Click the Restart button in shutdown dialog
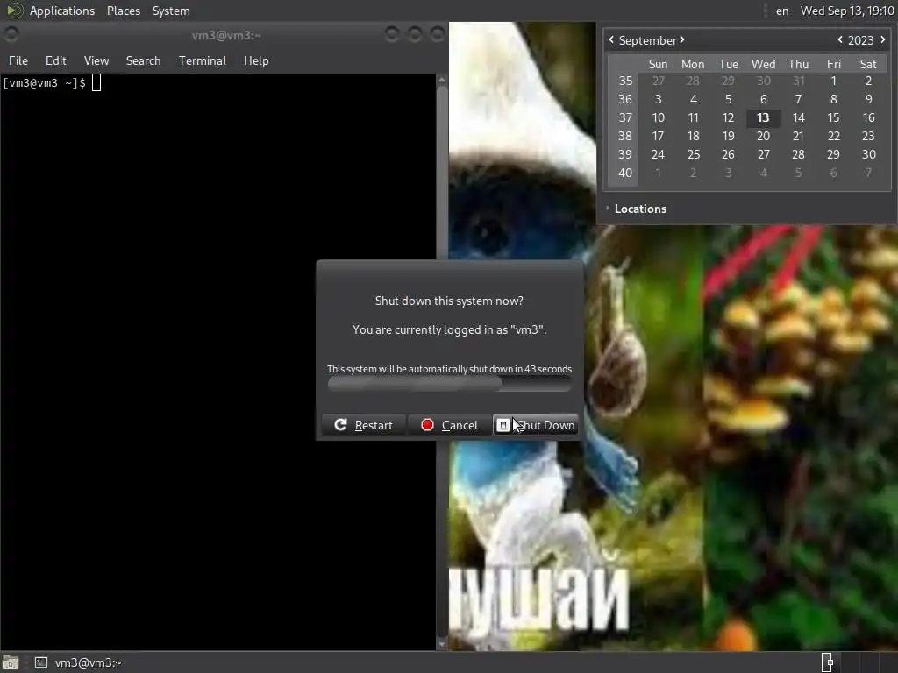898x673 pixels. (364, 425)
